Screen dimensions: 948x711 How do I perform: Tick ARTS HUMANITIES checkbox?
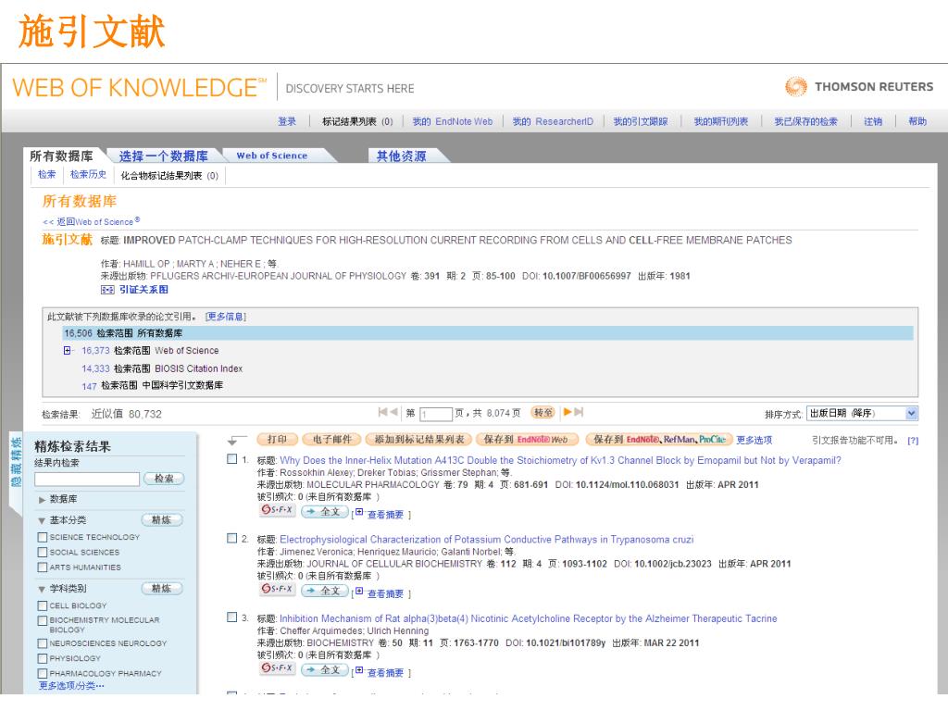43,568
